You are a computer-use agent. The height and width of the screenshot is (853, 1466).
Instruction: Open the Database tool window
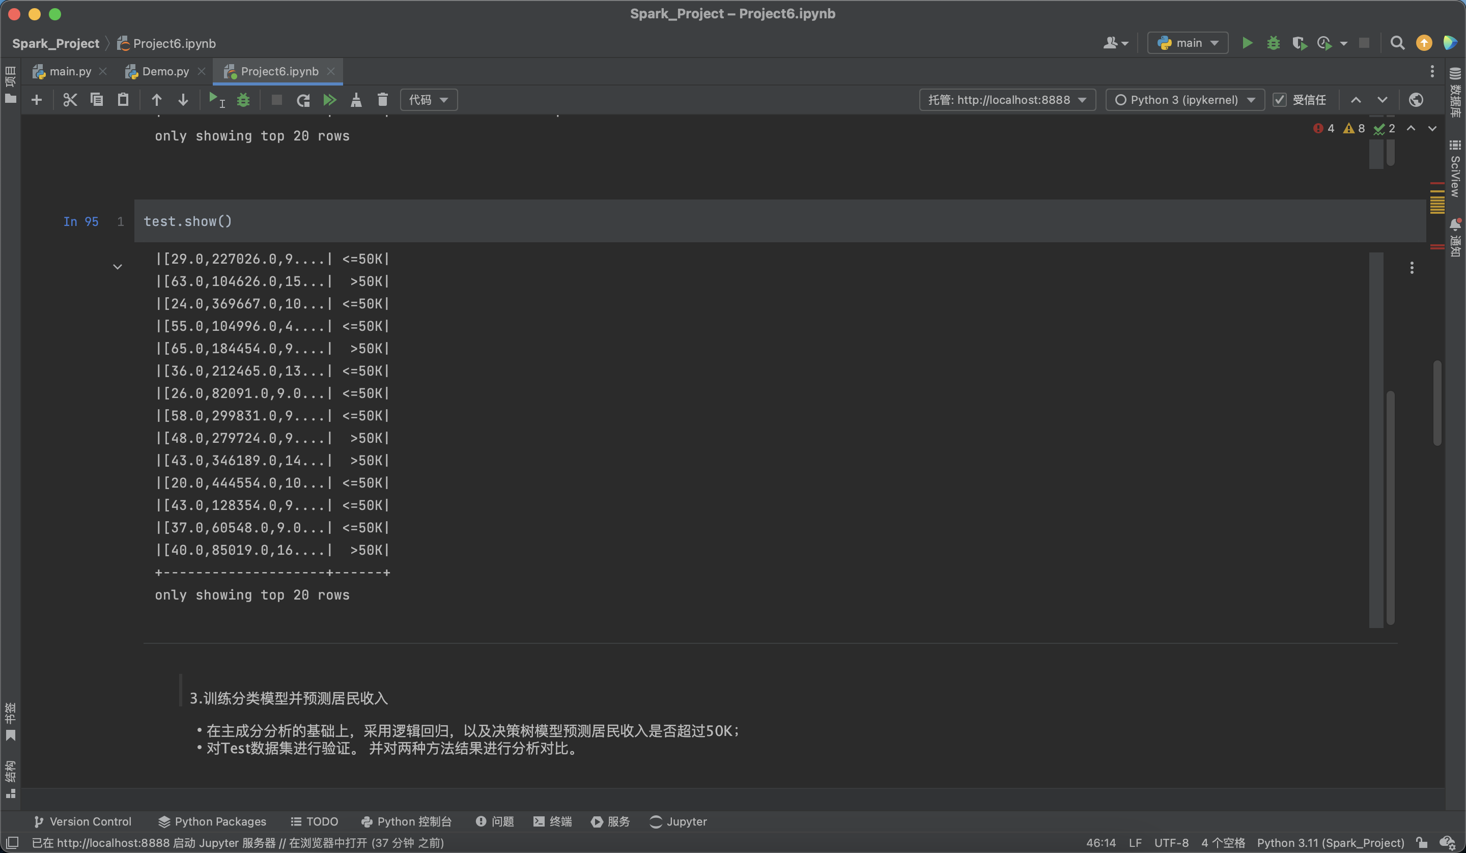pyautogui.click(x=1455, y=93)
